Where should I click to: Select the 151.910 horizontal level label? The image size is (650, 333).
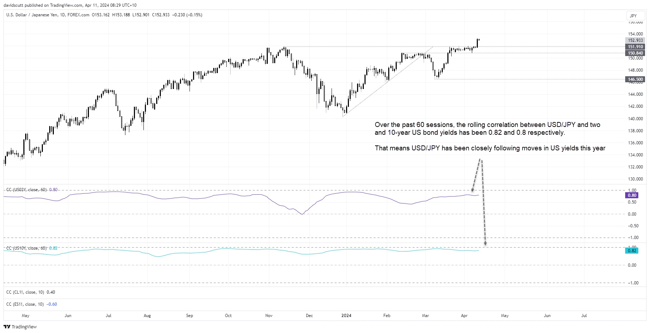pos(635,47)
